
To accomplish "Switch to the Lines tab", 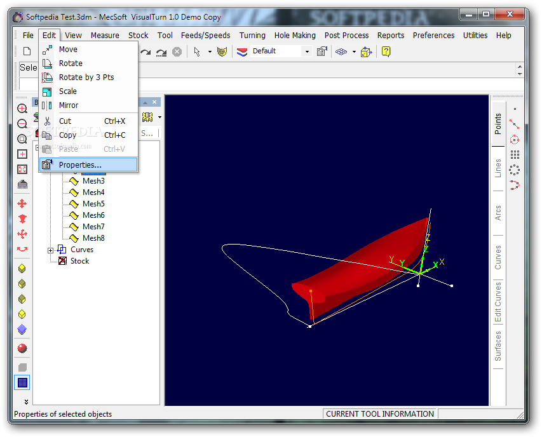I will [498, 168].
